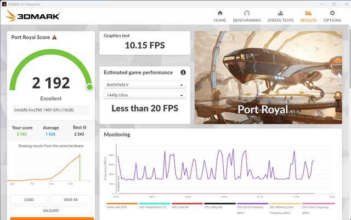Open the OPTIONS tab label
Viewport: 351px width, 220px height.
[332, 20]
